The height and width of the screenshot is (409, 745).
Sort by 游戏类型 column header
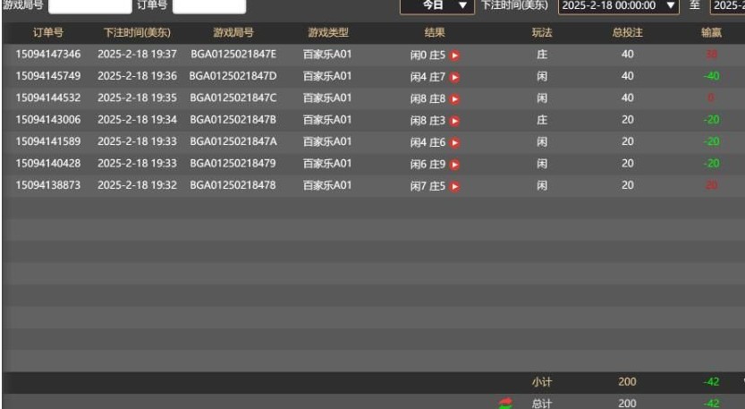[328, 32]
